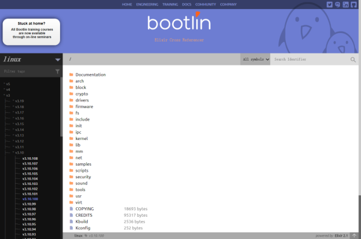361x239 pixels.
Task: Click the back-to-top arrow in footer
Action: coord(354,235)
